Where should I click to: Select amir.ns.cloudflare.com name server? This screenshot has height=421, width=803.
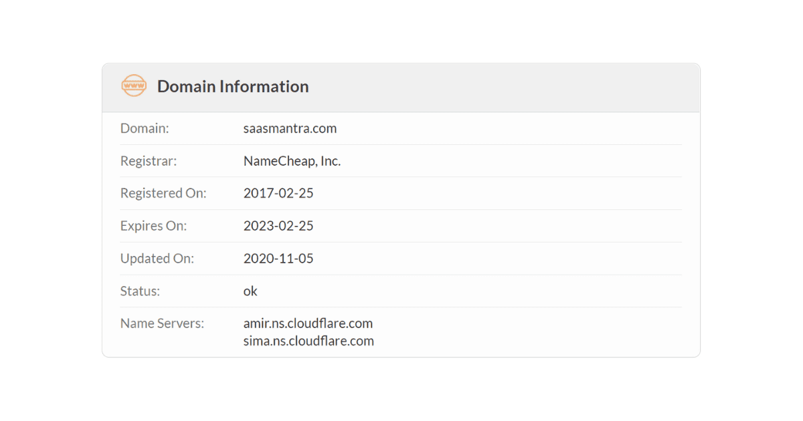[308, 323]
